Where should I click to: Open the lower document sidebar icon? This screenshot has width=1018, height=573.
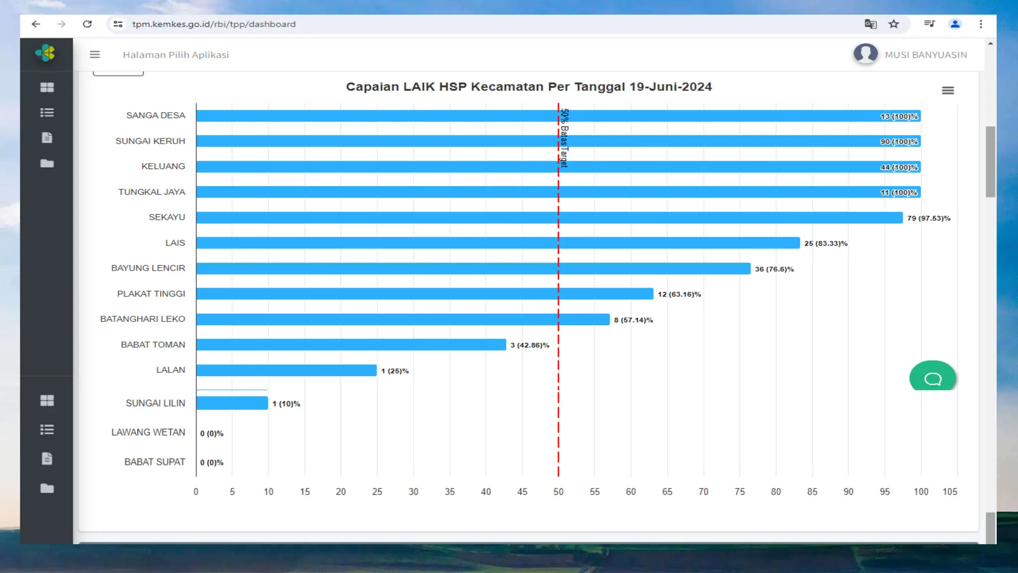[47, 459]
